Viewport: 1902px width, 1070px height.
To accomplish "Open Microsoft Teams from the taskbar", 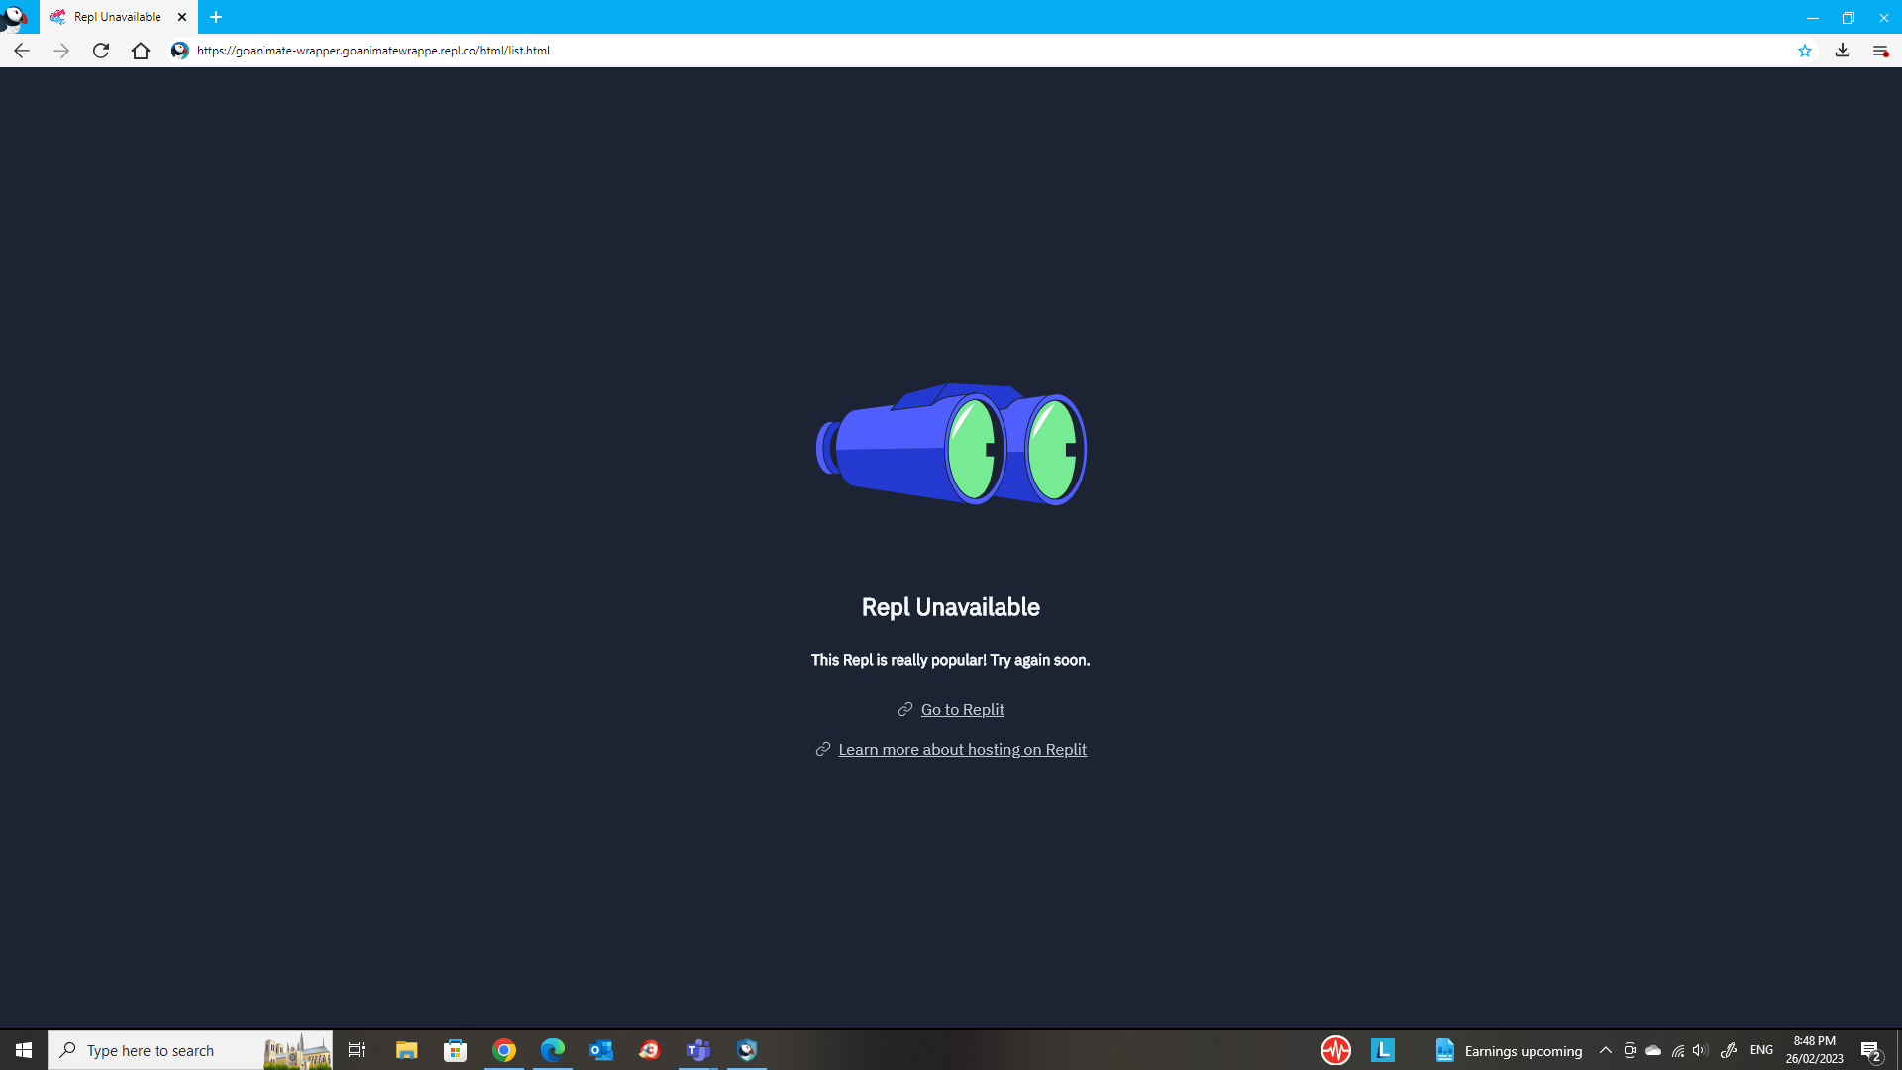I will (698, 1050).
